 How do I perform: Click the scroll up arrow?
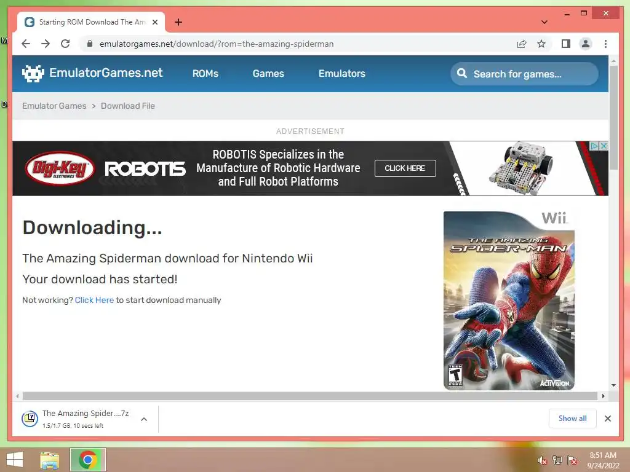pos(613,62)
